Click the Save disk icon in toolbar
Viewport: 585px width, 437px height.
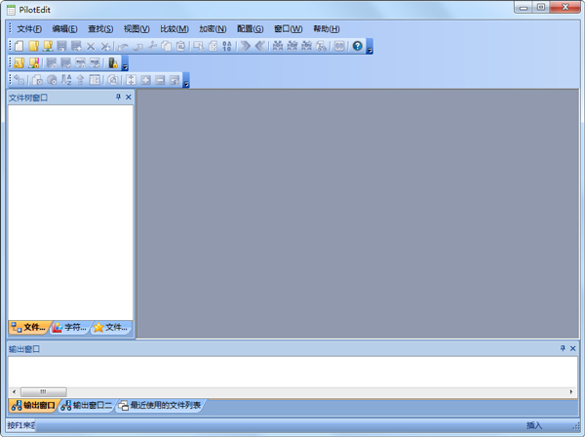pyautogui.click(x=61, y=46)
